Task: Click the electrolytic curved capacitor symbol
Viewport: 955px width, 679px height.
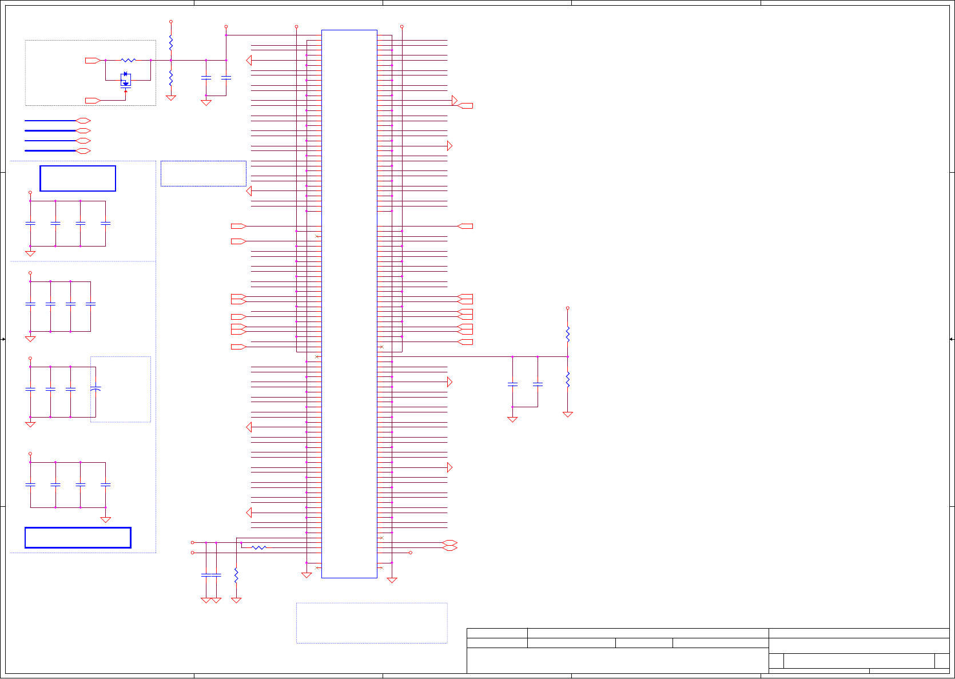Action: 95,389
